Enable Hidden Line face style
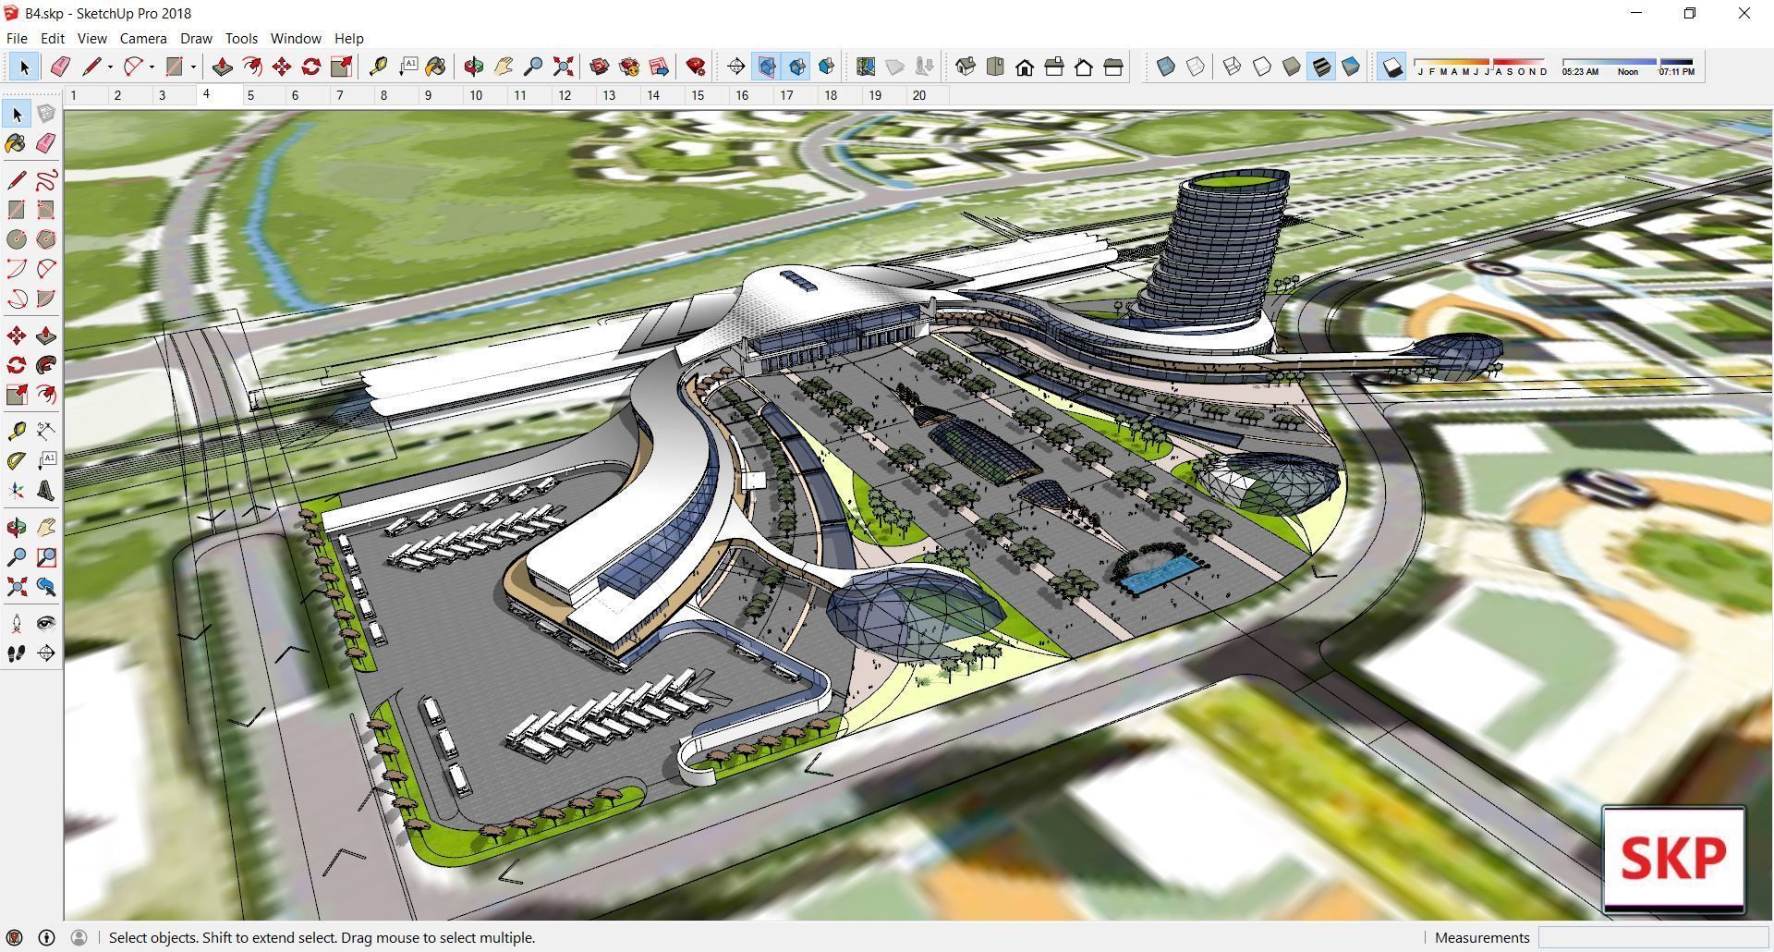1774x952 pixels. 1262,67
